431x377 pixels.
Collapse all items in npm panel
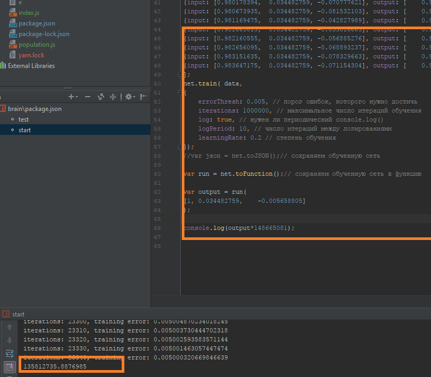[x=113, y=97]
